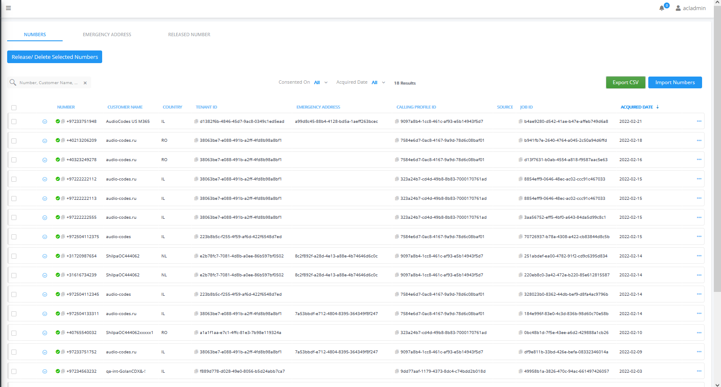The image size is (721, 387).
Task: Check the row checkbox for +40323249278
Action: pyautogui.click(x=14, y=159)
